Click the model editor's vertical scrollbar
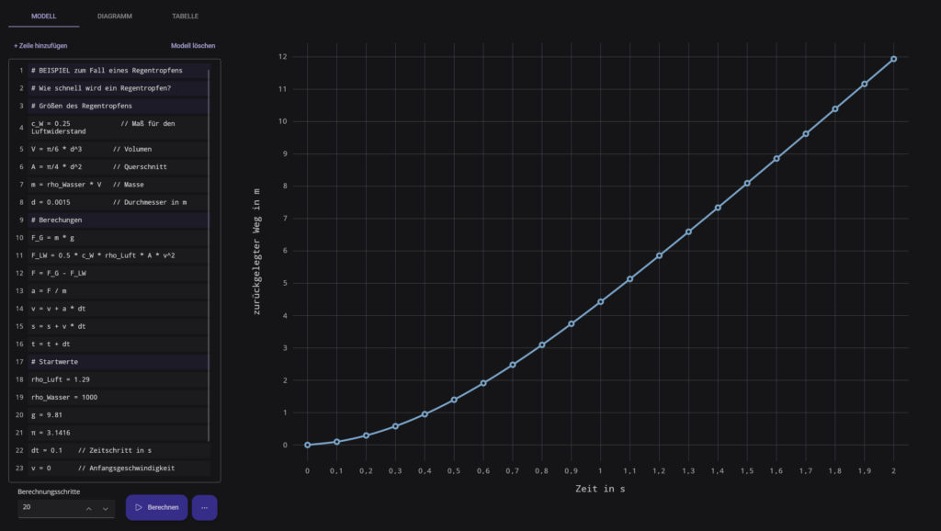The width and height of the screenshot is (941, 531). (210, 248)
